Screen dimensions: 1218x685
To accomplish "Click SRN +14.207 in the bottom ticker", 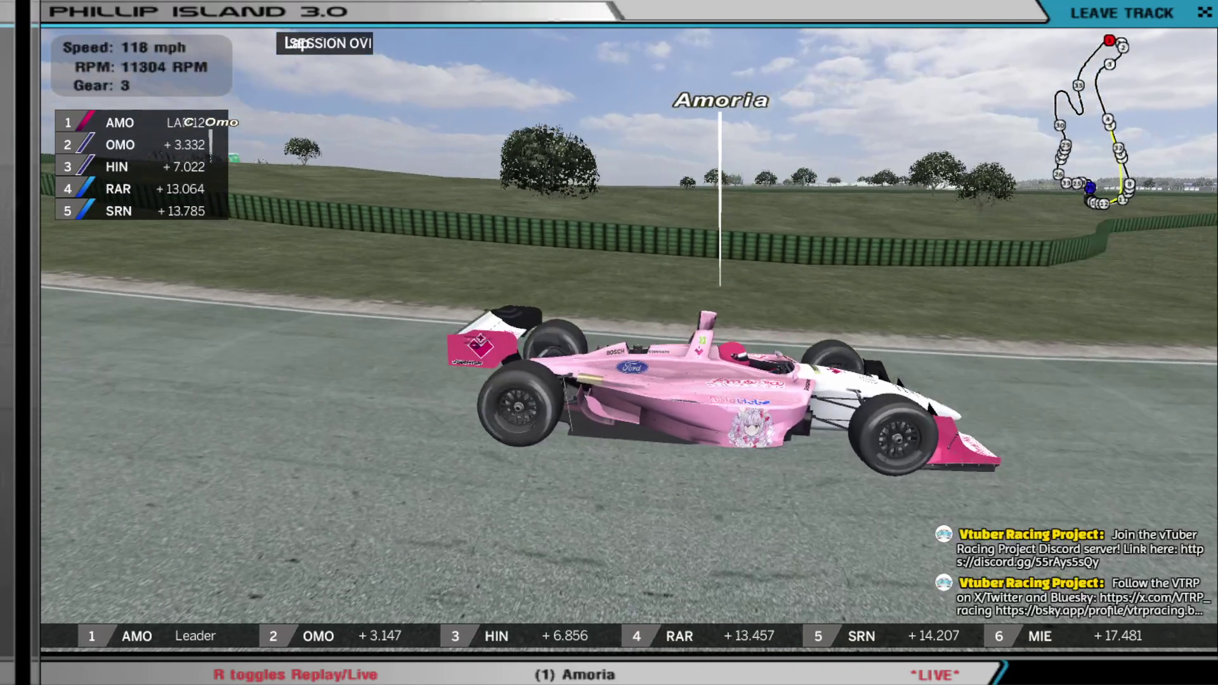I will [894, 636].
